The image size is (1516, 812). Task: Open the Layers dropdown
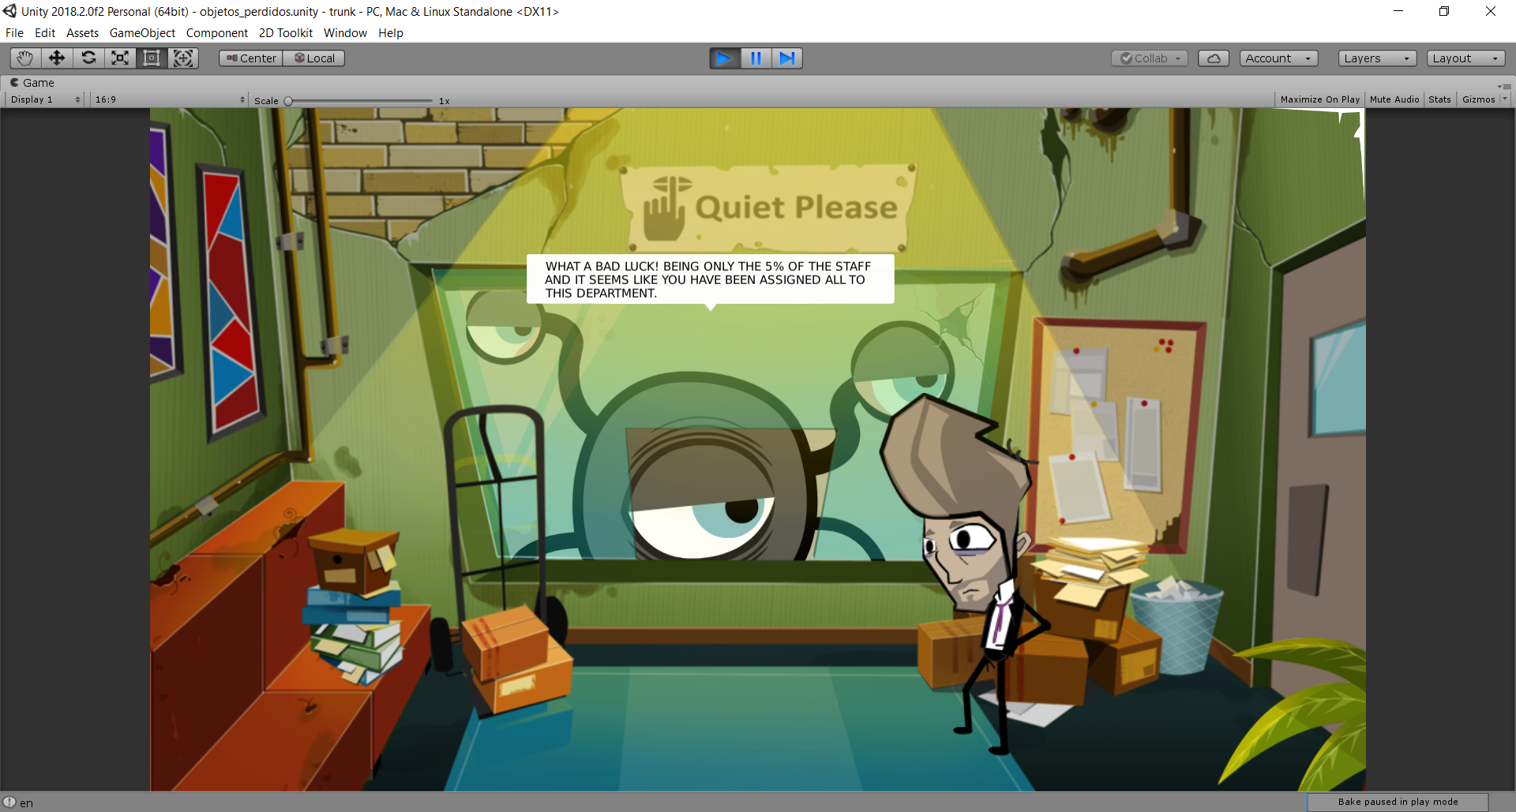[x=1377, y=58]
